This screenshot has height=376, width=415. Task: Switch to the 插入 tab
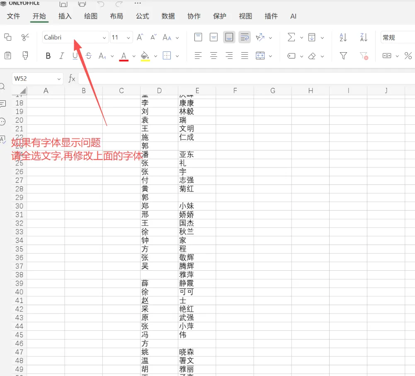tap(65, 16)
